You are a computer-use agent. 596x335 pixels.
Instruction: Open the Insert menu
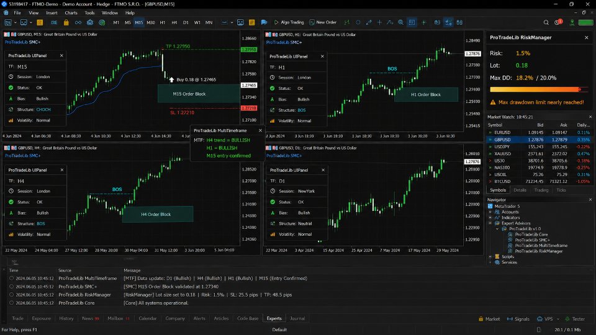tap(52, 13)
